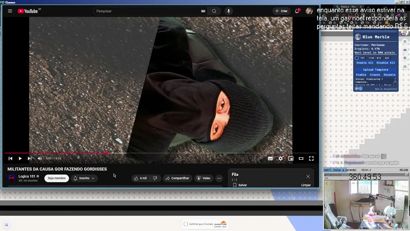Switch to miniplayer mode

click(291, 158)
